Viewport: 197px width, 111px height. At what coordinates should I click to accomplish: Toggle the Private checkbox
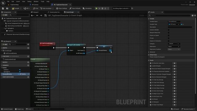[x=169, y=38]
